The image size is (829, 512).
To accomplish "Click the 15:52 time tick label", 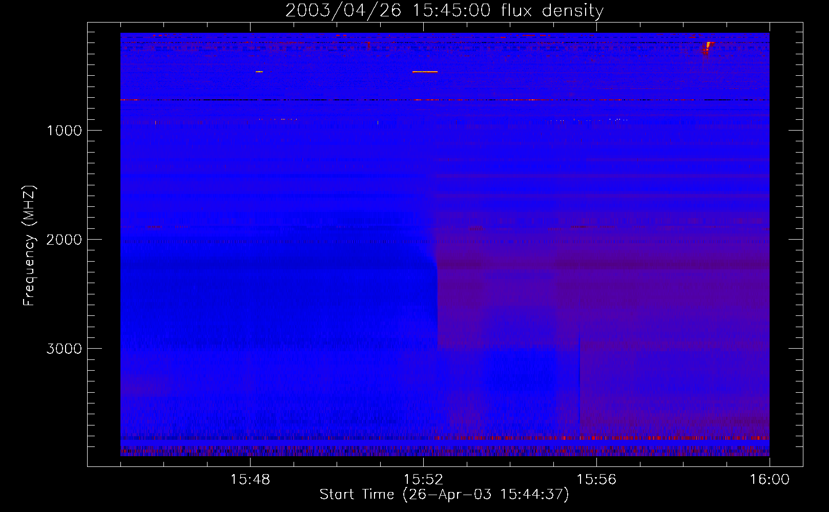I will 423,480.
